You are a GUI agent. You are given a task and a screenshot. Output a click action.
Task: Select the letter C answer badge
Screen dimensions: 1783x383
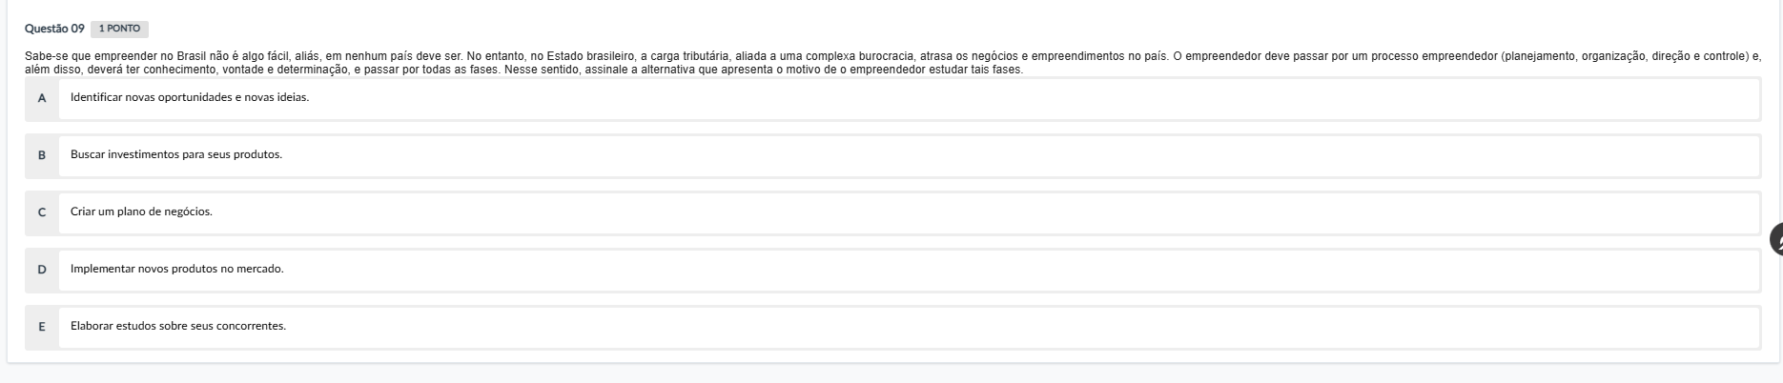tap(42, 212)
